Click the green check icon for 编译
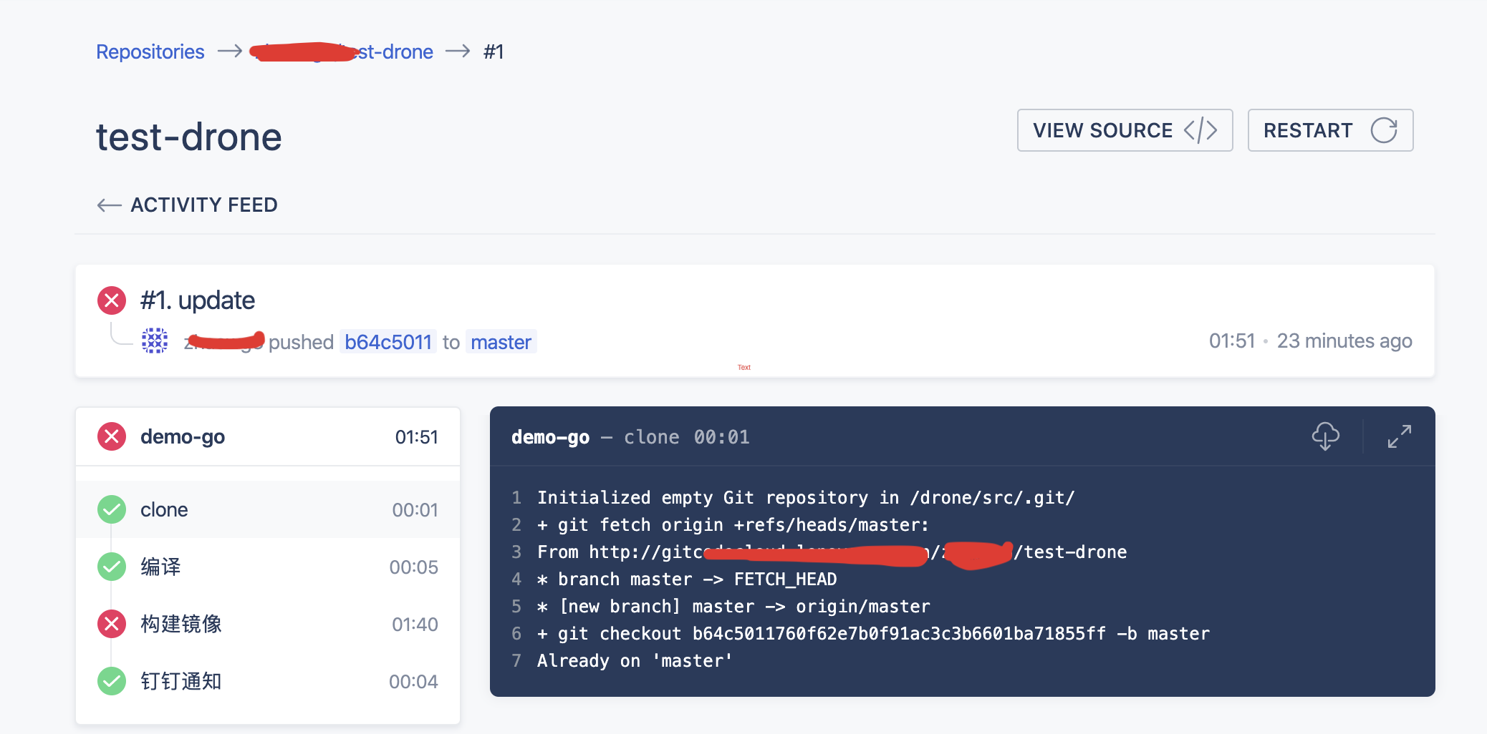The height and width of the screenshot is (734, 1487). (112, 567)
